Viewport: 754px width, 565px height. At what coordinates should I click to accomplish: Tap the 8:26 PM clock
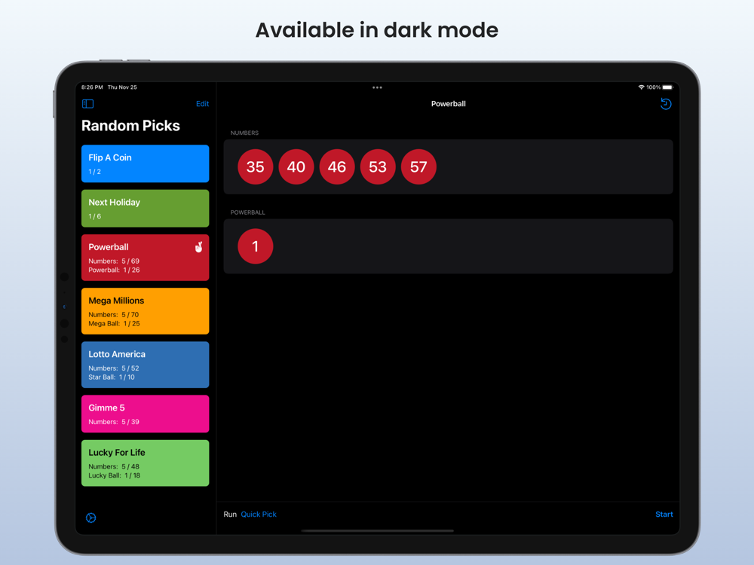(x=92, y=87)
